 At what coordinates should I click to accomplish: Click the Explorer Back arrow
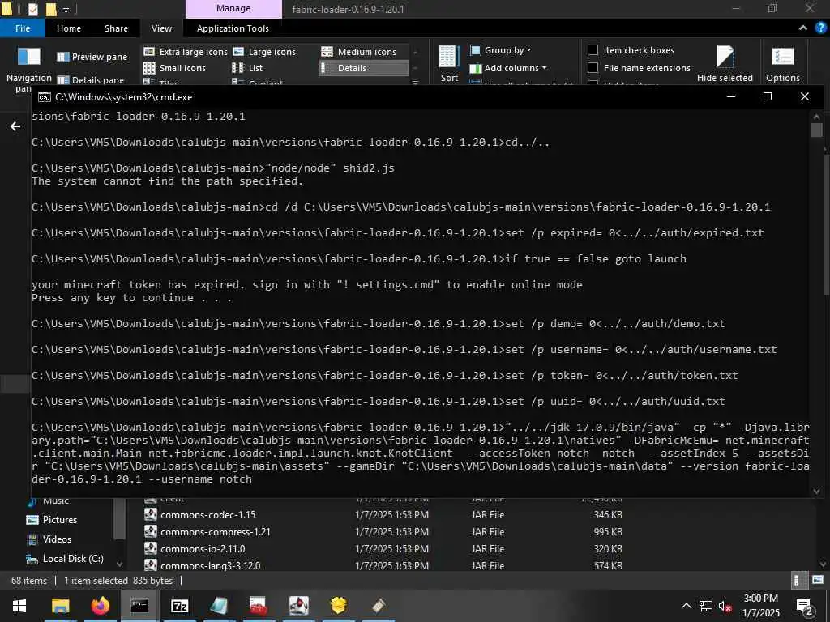point(15,126)
